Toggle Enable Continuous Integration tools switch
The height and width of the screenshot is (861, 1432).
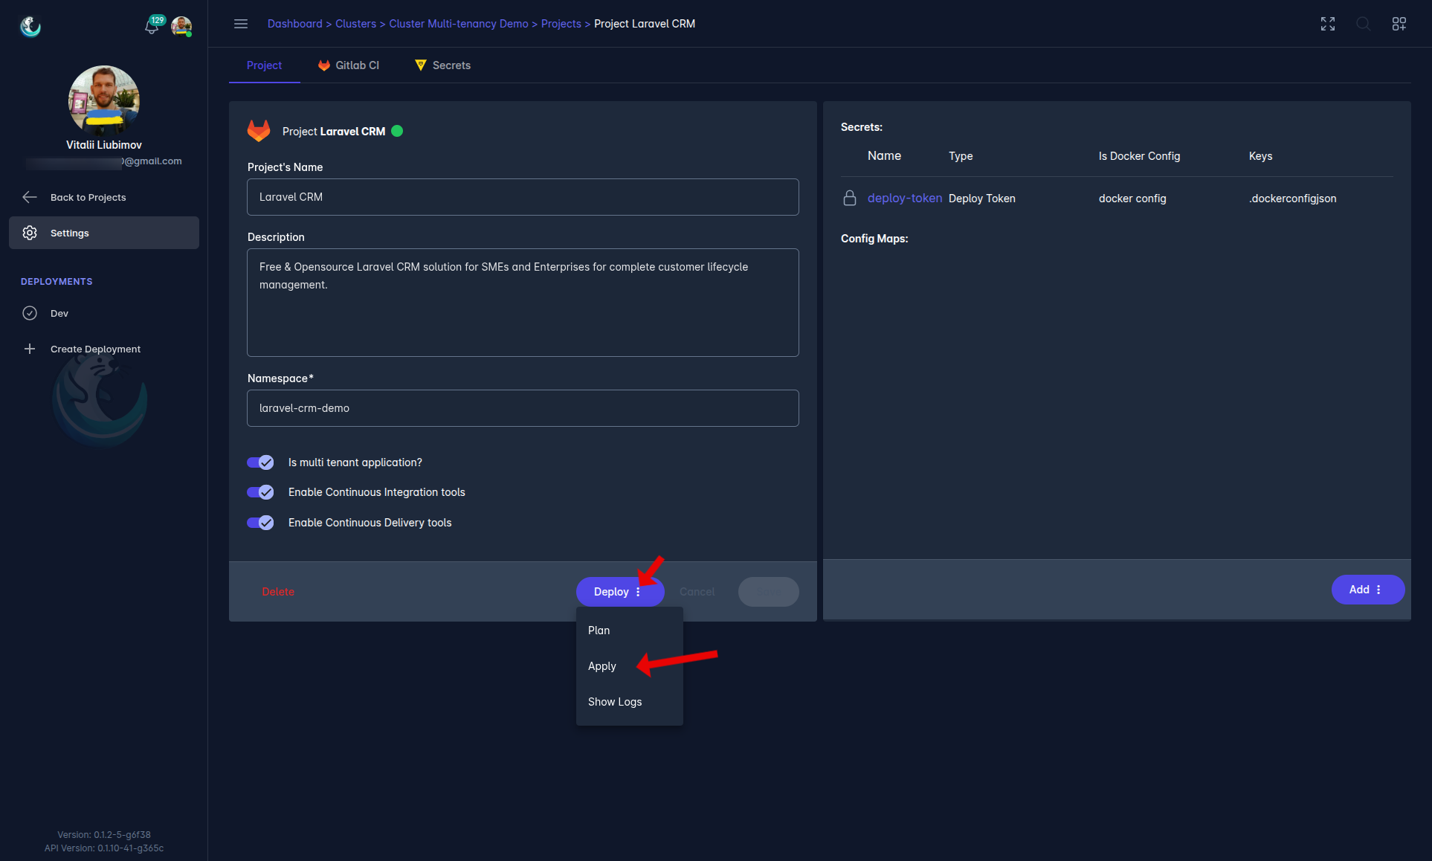(260, 492)
